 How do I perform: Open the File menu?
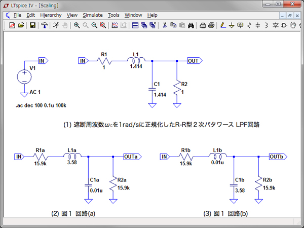18,15
